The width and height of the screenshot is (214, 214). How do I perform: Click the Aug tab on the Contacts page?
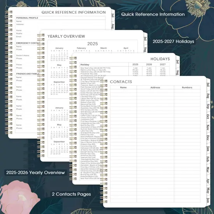click(x=208, y=96)
